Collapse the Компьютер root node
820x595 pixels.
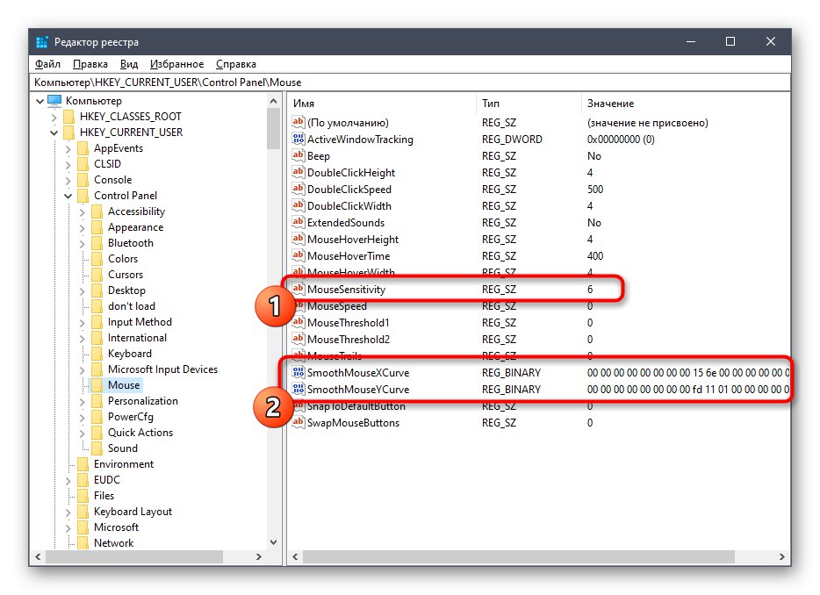40,101
